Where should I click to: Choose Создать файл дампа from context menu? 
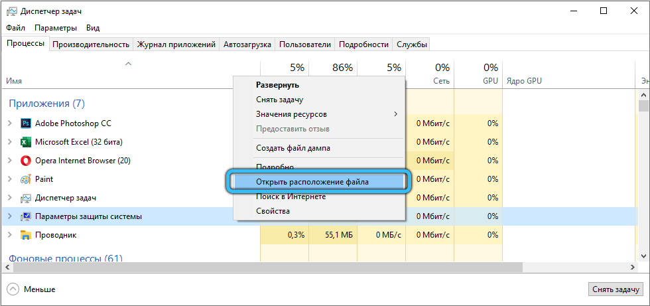pos(292,148)
